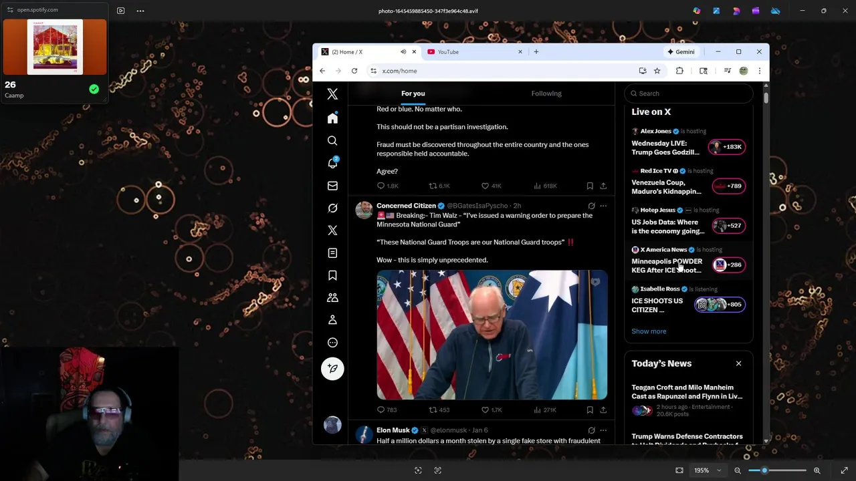
Task: Start slideshow in the Photos title bar
Action: [120, 11]
